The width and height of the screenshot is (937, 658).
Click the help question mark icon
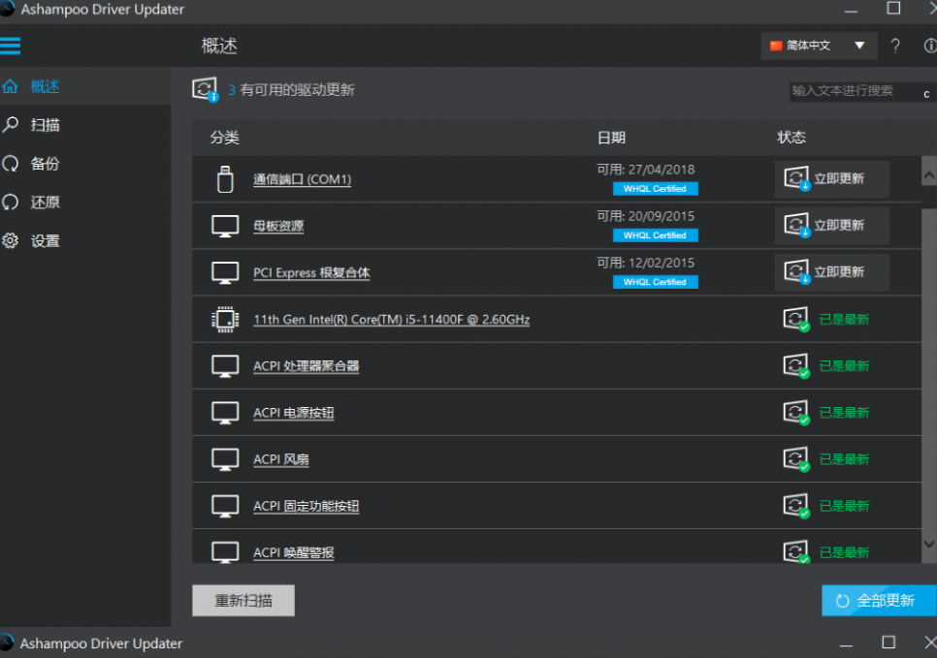(894, 46)
